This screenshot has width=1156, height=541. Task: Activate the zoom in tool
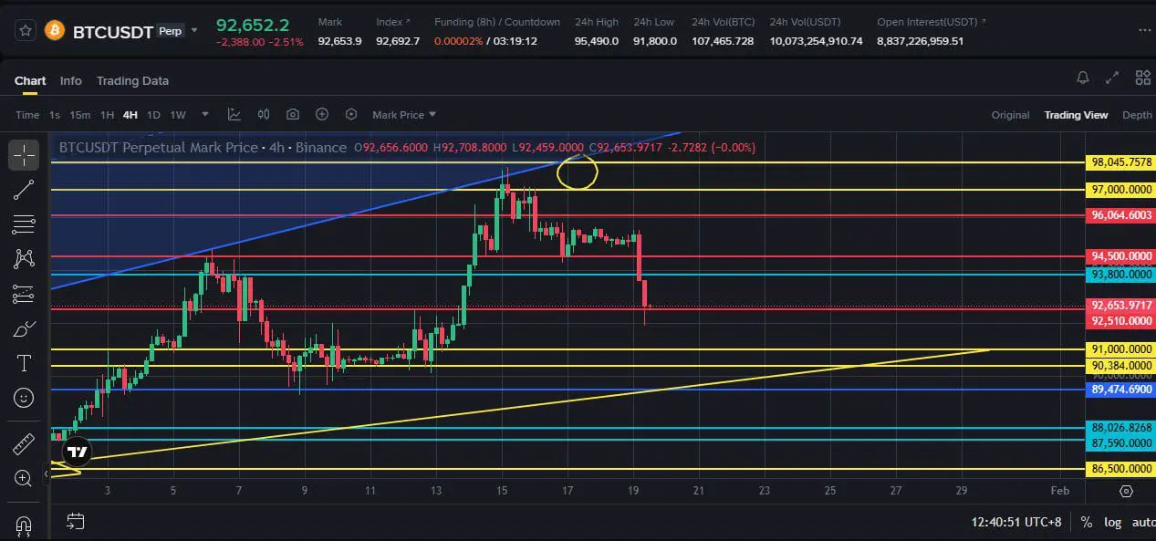click(x=24, y=477)
